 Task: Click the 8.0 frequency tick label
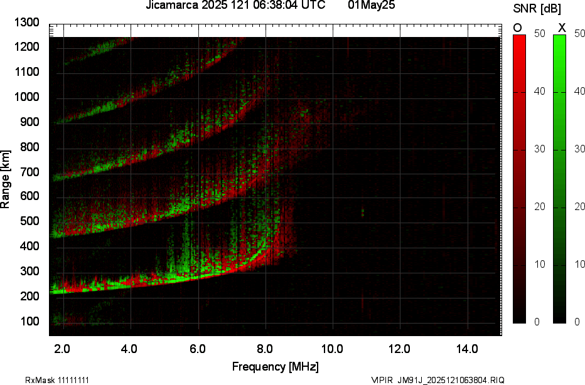point(264,349)
